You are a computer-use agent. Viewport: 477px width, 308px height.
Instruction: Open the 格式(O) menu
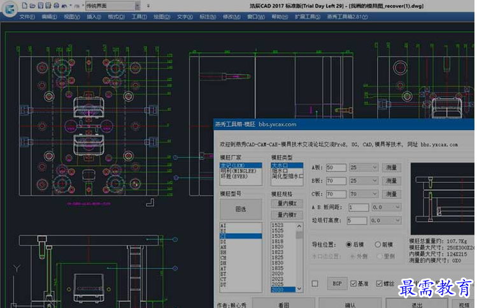pyautogui.click(x=117, y=17)
